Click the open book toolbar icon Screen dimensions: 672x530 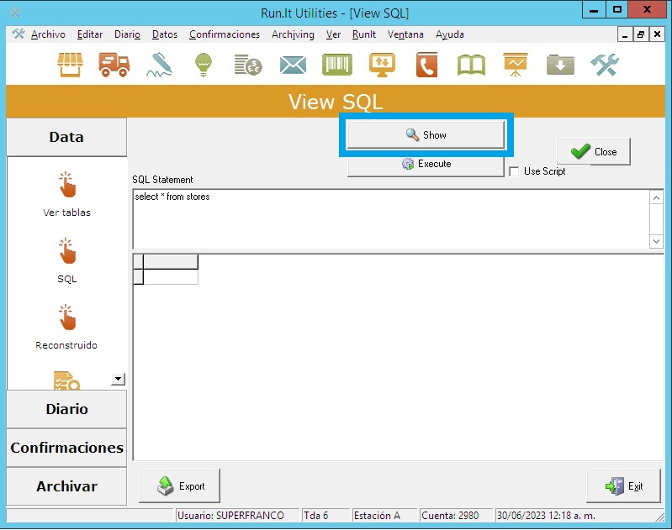click(472, 66)
